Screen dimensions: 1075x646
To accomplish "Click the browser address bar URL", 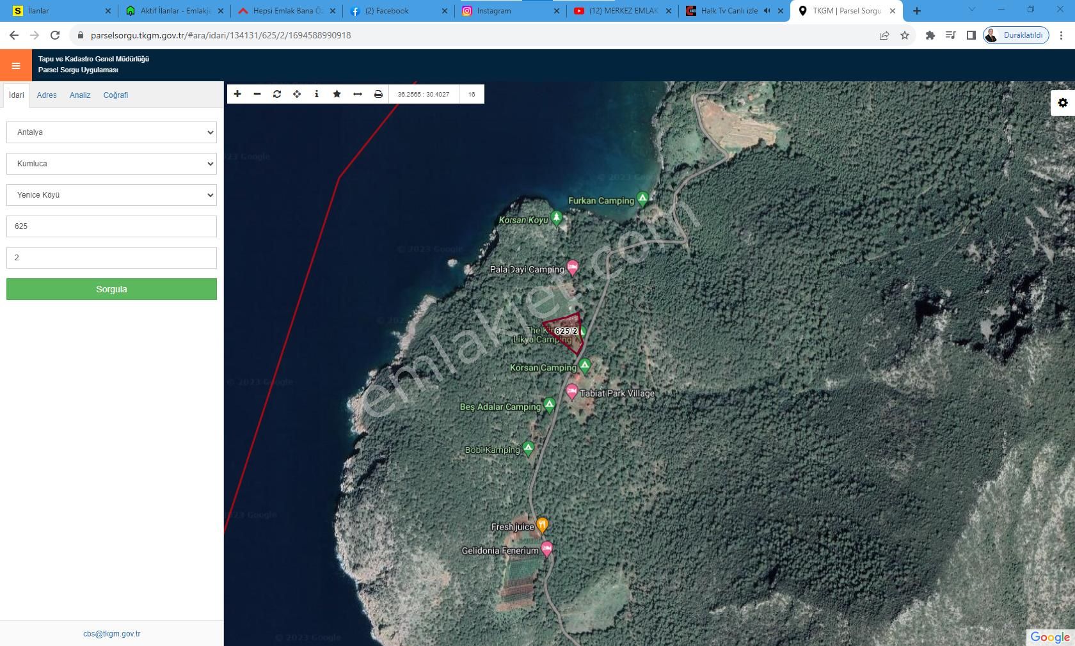I will tap(221, 35).
